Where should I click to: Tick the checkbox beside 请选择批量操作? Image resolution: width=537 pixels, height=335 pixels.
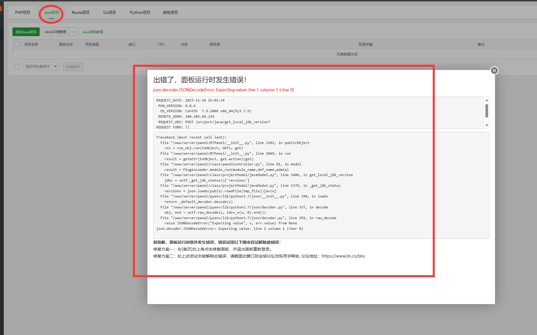17,67
